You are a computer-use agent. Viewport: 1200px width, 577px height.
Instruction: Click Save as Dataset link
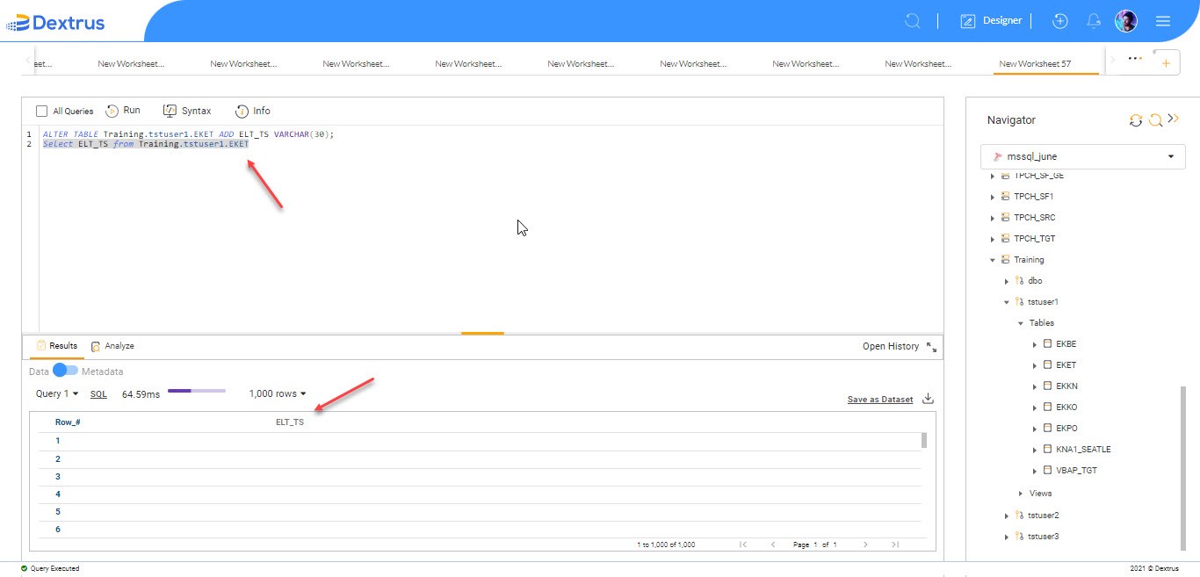click(880, 400)
